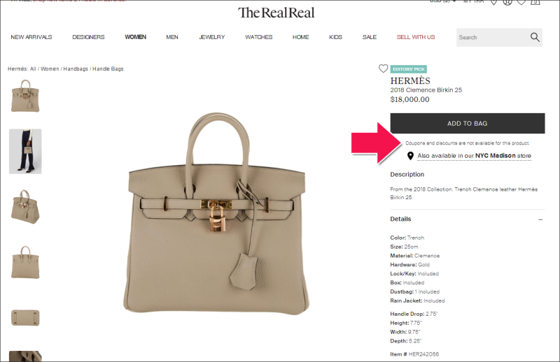Open the DESIGNERS navigation menu
The width and height of the screenshot is (560, 362).
point(88,37)
